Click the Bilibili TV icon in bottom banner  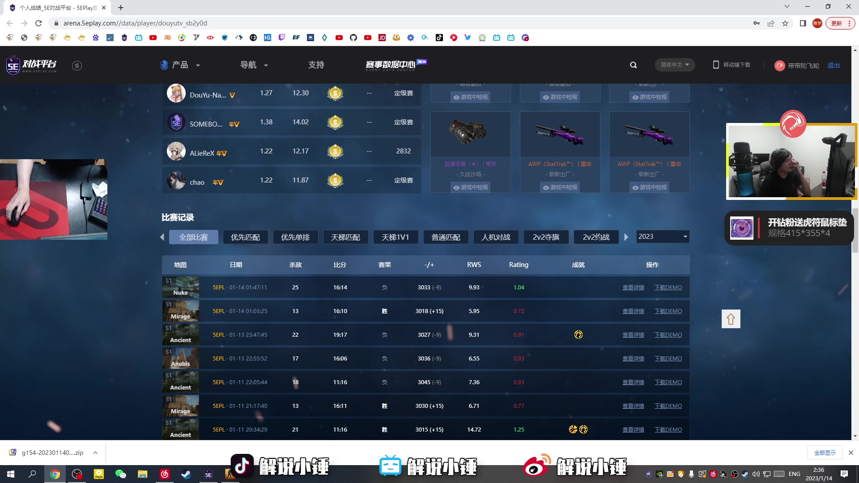pos(390,466)
